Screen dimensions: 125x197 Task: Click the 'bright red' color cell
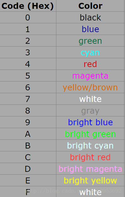pyautogui.click(x=90, y=157)
